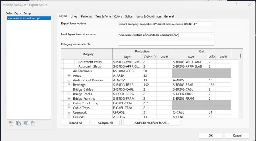The height and width of the screenshot is (141, 256).
Task: Switch to the Patterns tab
Action: (x=86, y=16)
